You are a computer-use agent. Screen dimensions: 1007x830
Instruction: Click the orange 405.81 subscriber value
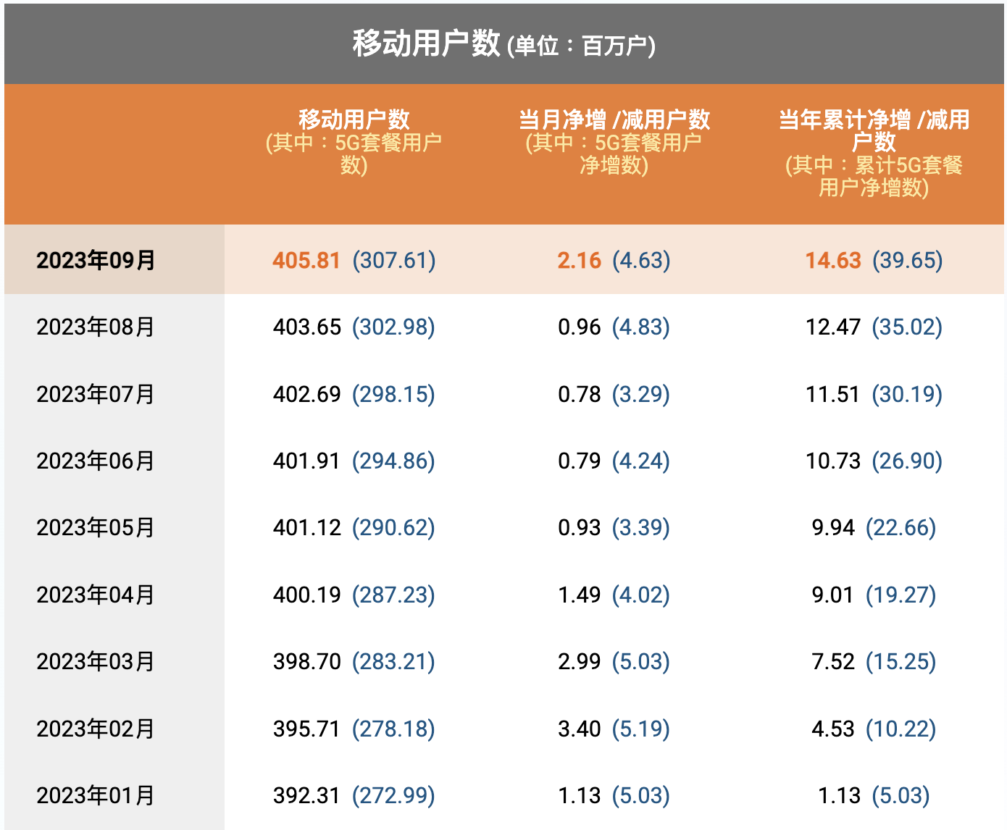[306, 260]
